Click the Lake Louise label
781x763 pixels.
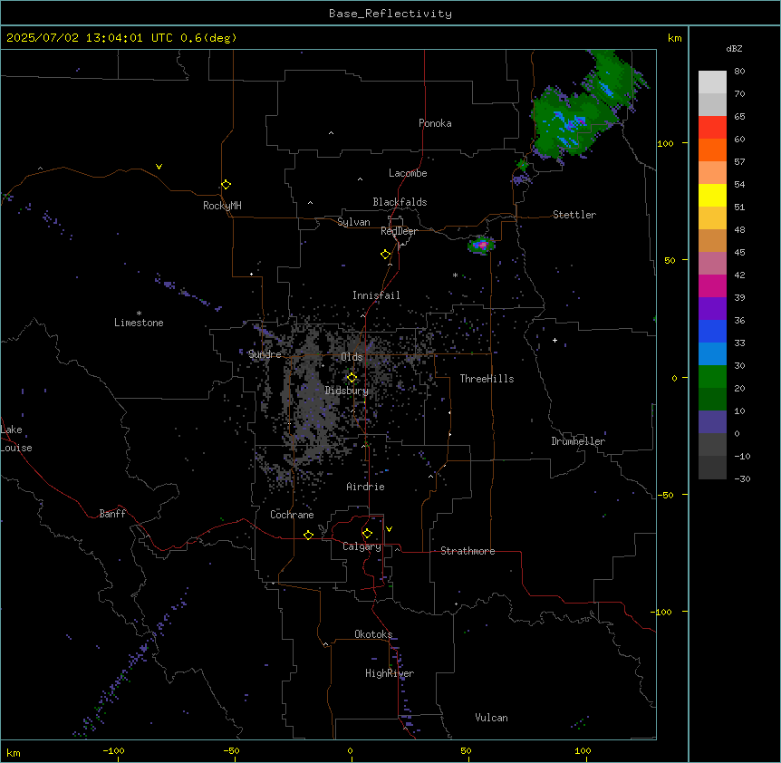(16, 439)
